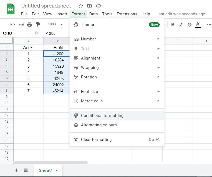Screen dimensions: 212x177
Task: Toggle bold formatting
Action: click(173, 25)
